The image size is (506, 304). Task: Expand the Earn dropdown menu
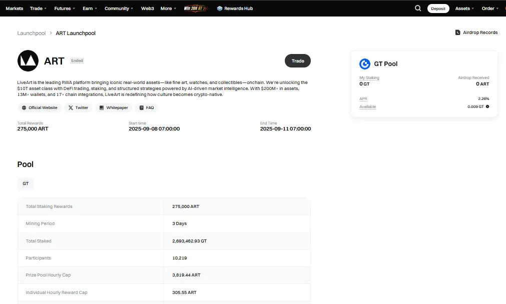(90, 8)
